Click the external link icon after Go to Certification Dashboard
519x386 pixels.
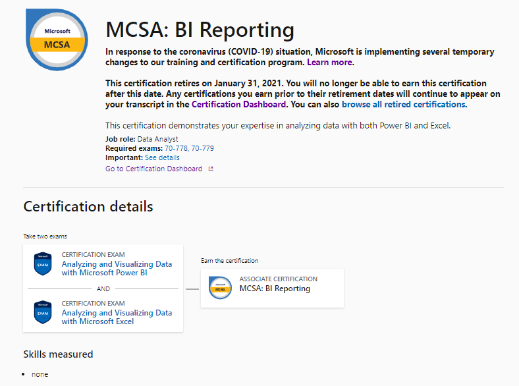tap(211, 169)
